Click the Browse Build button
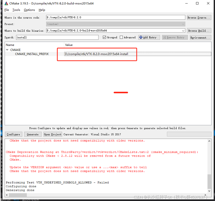Image resolution: width=215 pixels, height=201 pixels. click(x=199, y=31)
